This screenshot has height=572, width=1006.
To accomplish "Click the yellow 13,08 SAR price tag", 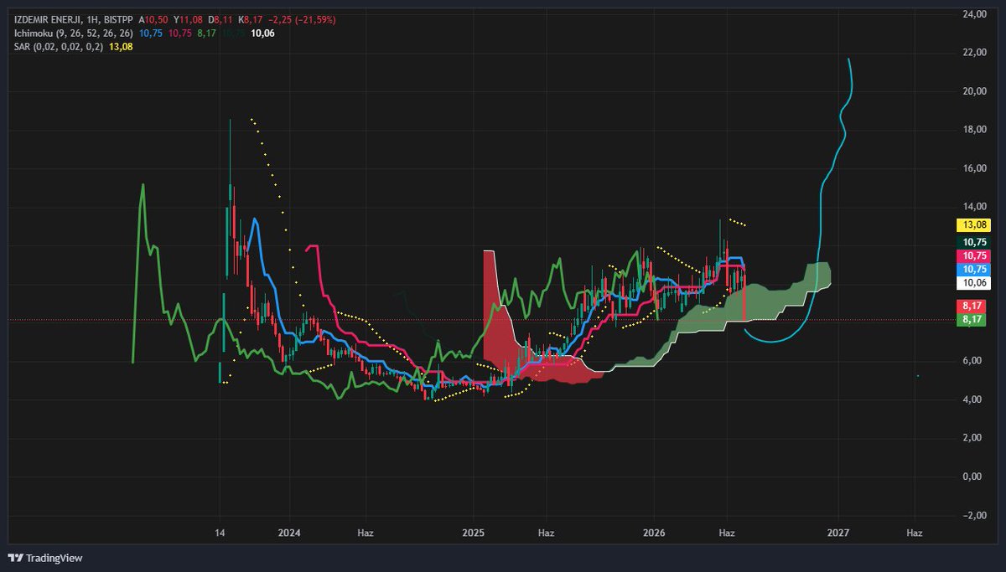I will pos(973,224).
